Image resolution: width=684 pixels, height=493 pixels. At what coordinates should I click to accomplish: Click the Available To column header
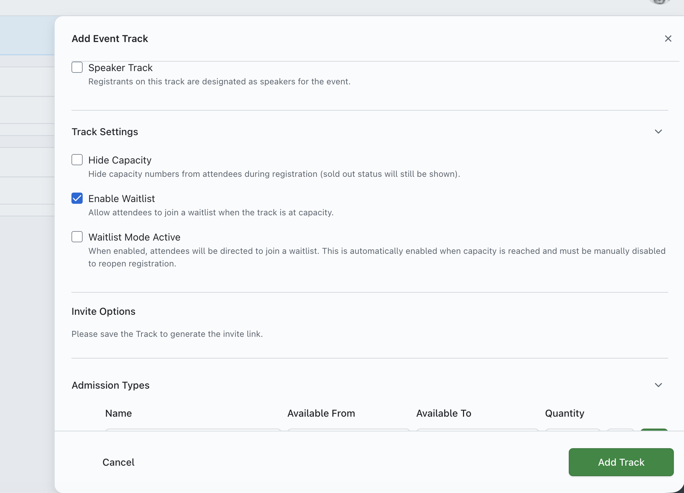(443, 413)
